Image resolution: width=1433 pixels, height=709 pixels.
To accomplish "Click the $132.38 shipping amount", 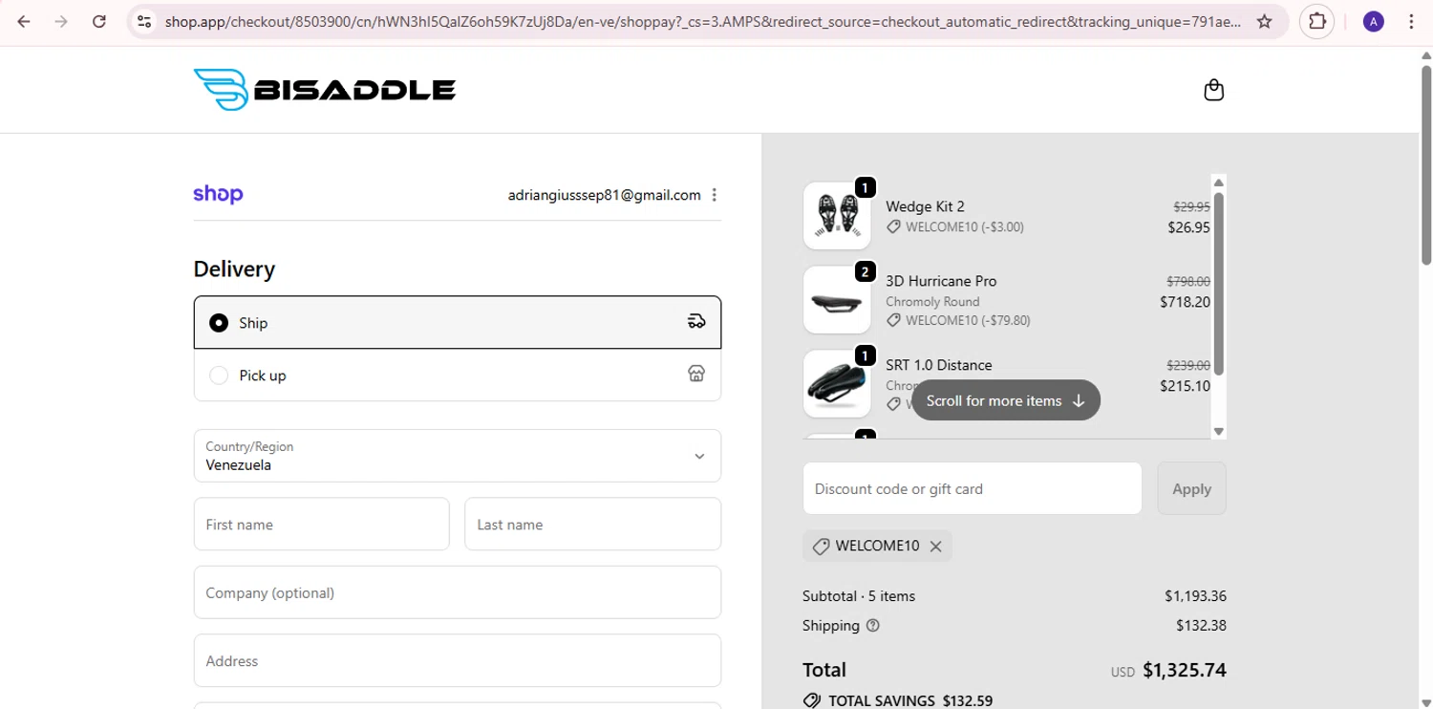I will [1201, 626].
